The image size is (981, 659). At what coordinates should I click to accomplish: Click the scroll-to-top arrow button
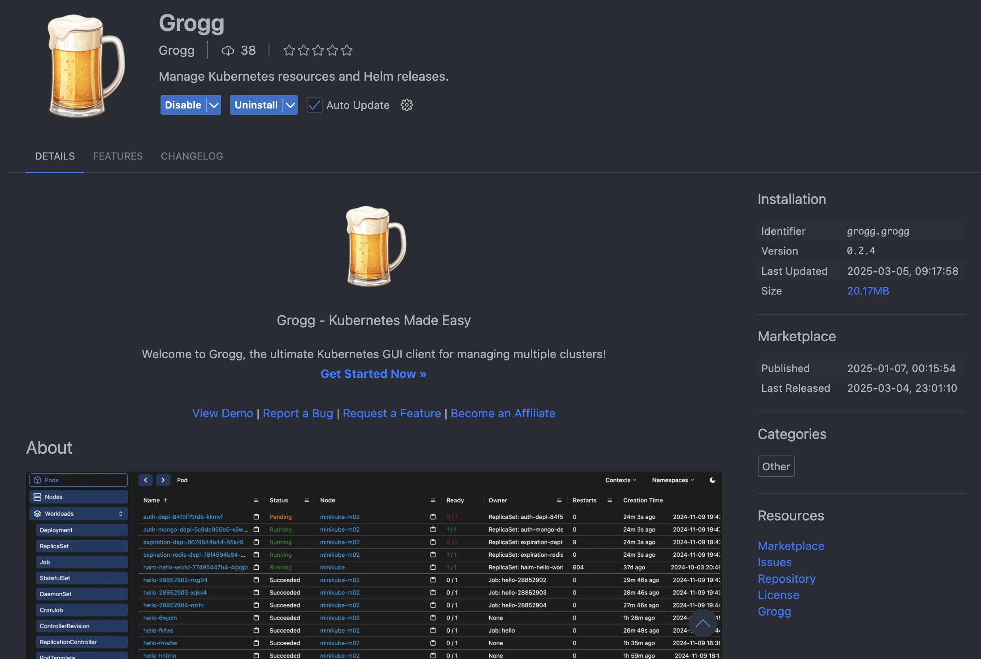(703, 623)
